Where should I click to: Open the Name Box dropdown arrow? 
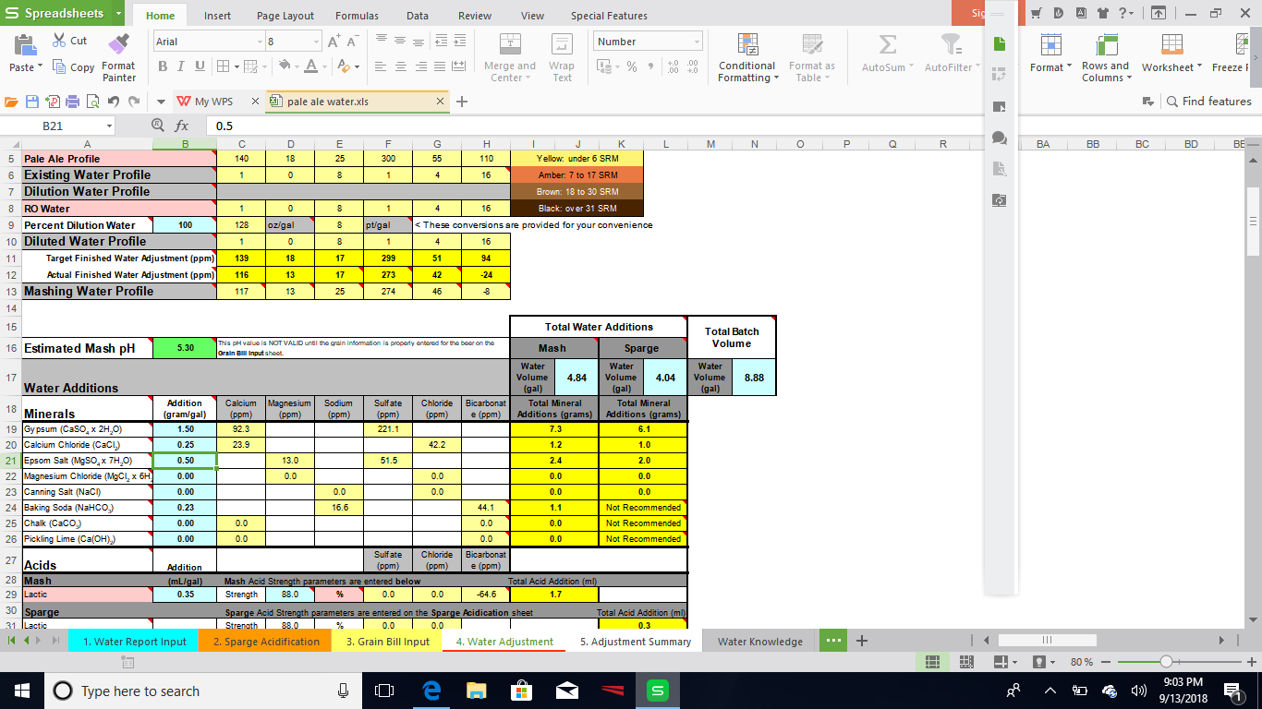109,126
